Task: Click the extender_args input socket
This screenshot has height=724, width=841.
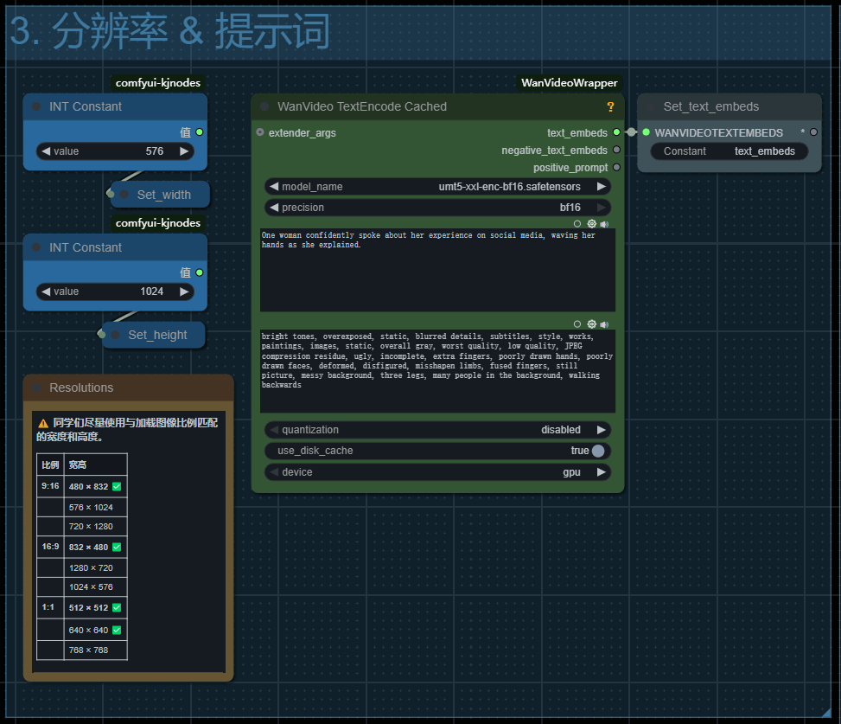Action: pyautogui.click(x=260, y=132)
